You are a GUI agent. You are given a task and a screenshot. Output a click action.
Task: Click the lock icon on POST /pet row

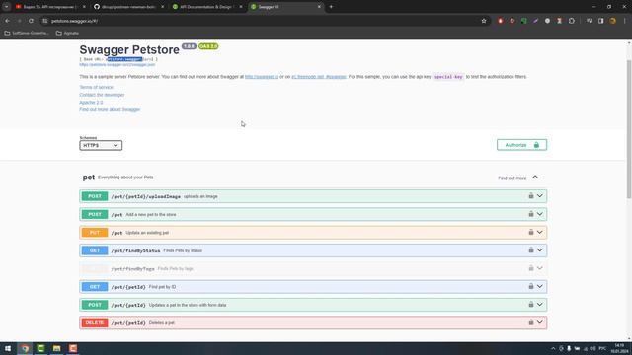531,214
